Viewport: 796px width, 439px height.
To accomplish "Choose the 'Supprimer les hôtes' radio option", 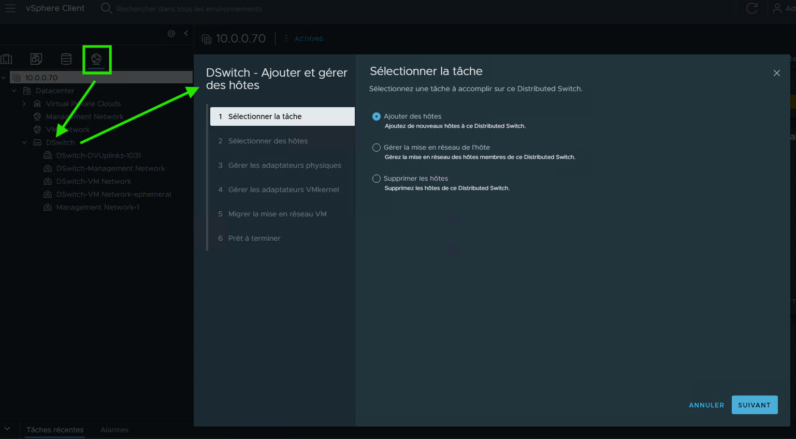I will coord(377,179).
